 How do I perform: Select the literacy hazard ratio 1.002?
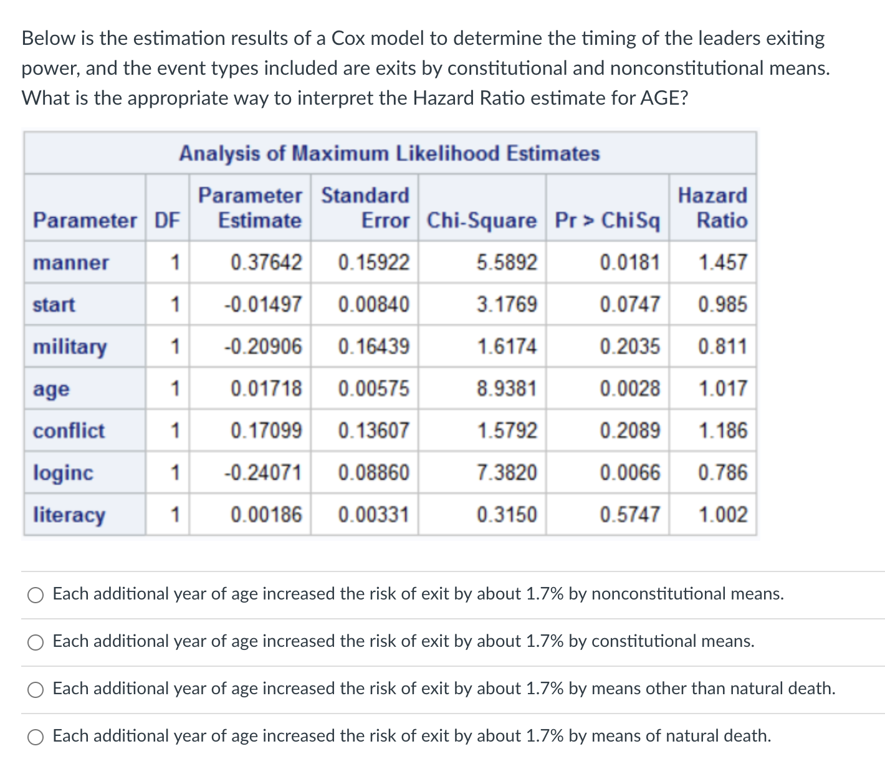coord(722,515)
